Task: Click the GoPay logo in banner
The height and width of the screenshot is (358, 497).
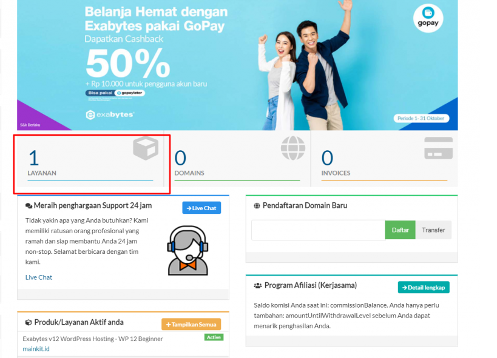Action: click(428, 18)
